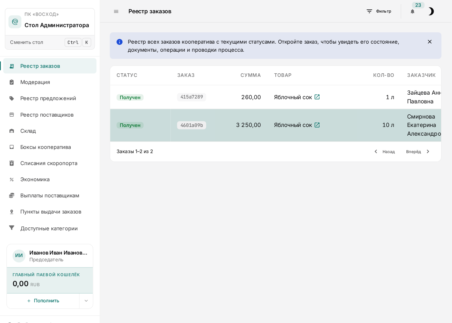
Task: Click Пополнить wallet button
Action: (43, 301)
